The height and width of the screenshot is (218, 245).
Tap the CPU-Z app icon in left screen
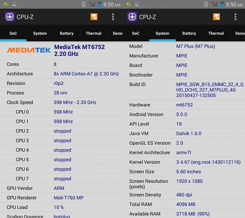pos(9,17)
